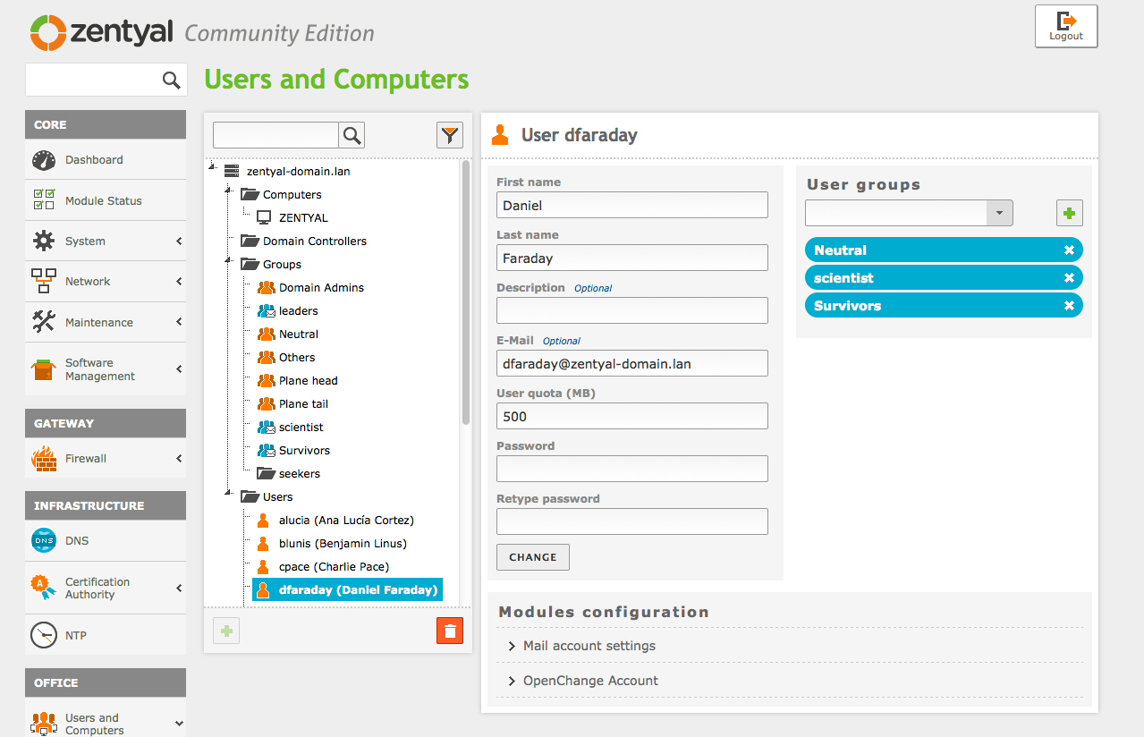Click the Software Management box icon
This screenshot has width=1144, height=737.
(44, 369)
